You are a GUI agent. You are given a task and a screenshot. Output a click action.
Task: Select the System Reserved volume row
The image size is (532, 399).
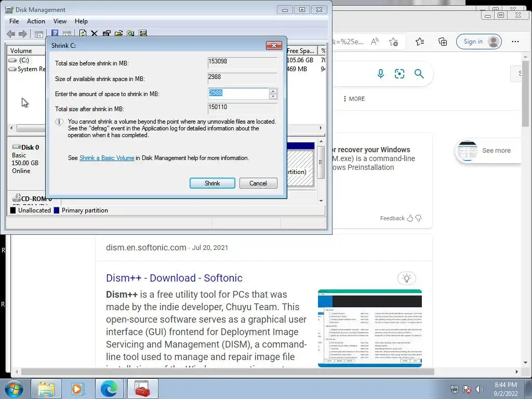[27, 69]
